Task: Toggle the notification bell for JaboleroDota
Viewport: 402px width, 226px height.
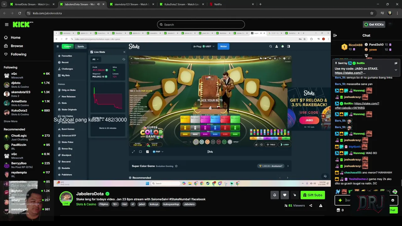Action: tap(274, 195)
